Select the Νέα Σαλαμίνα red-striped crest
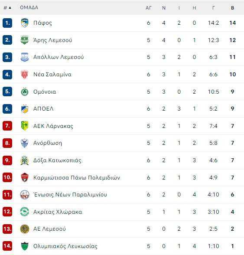The image size is (244, 255). pyautogui.click(x=25, y=74)
